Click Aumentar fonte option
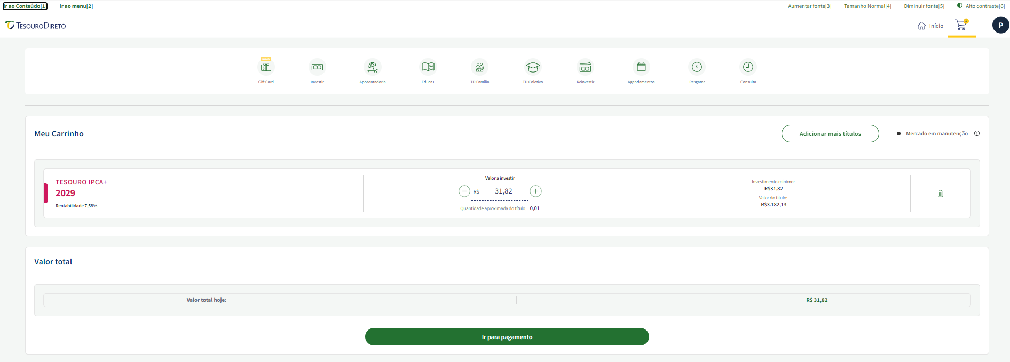Screen dimensions: 1010x362 (x=810, y=6)
